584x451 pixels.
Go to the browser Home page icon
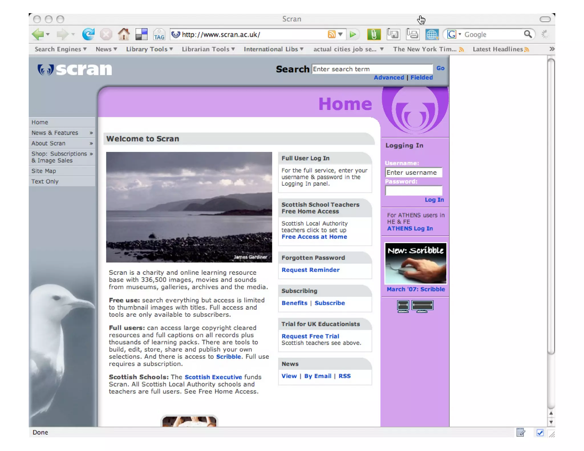point(124,34)
